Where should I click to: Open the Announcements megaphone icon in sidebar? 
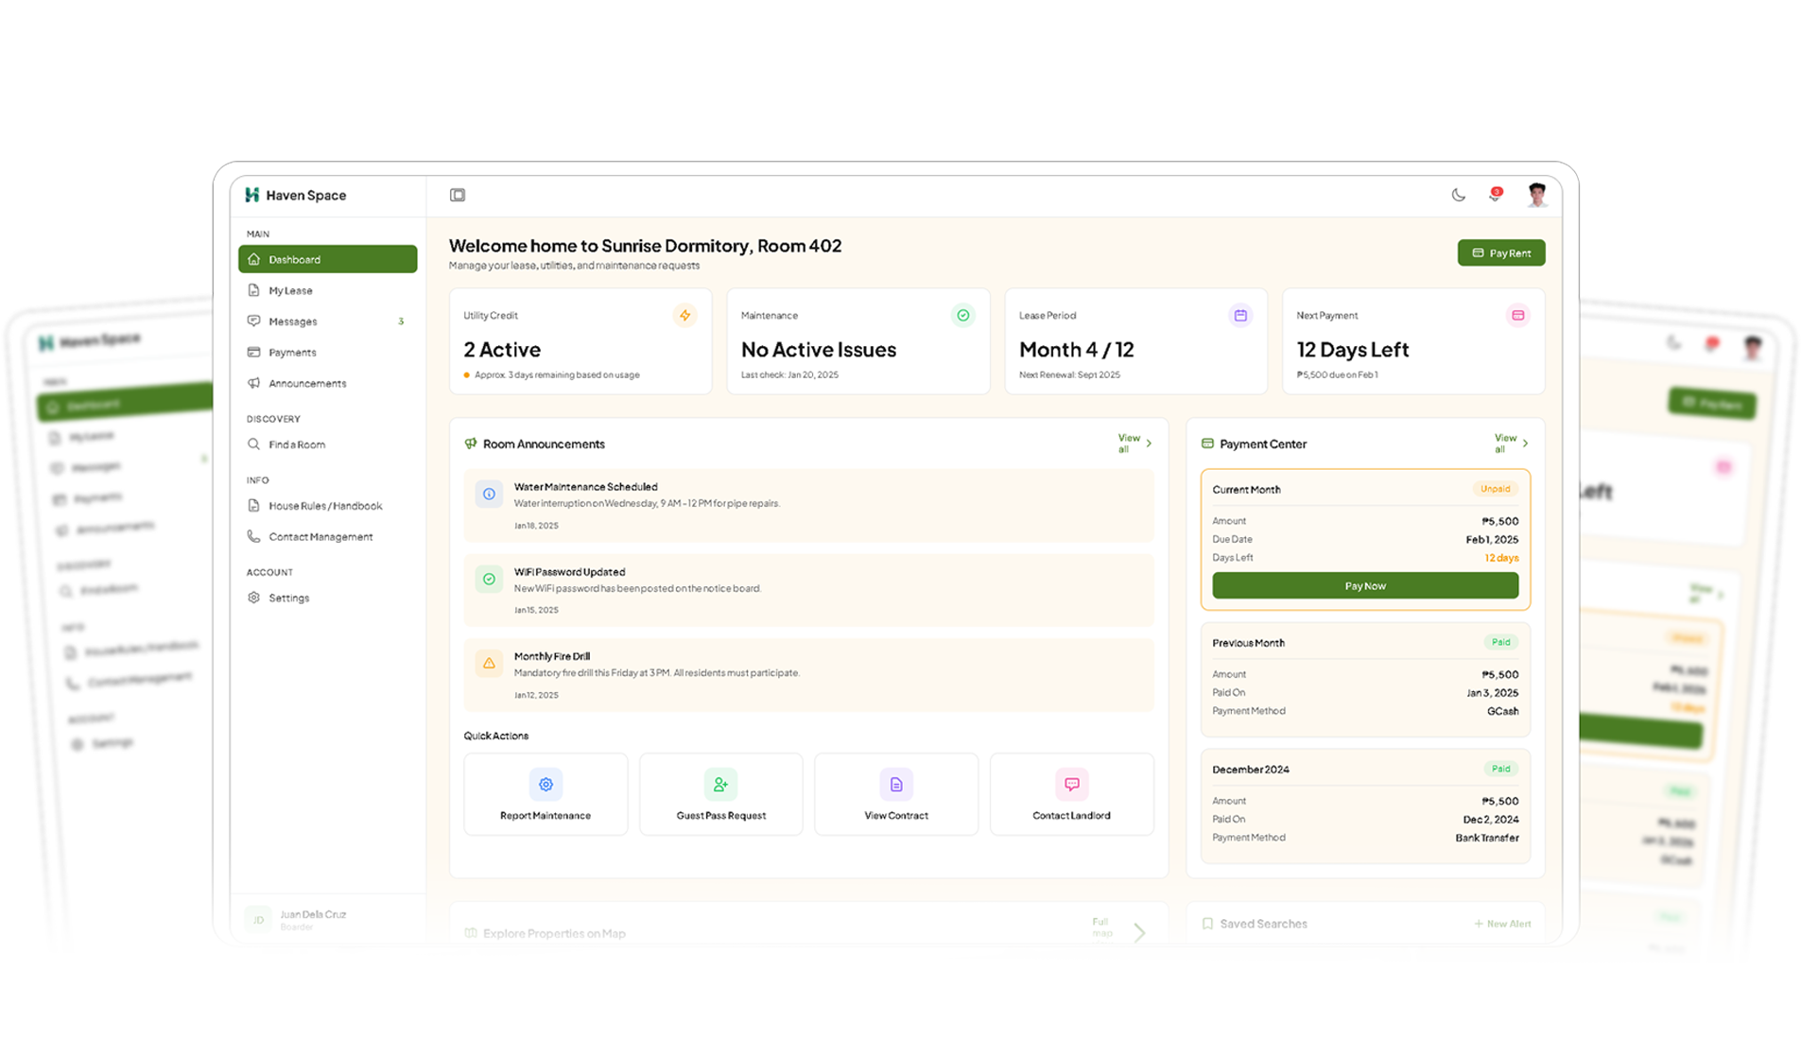(x=252, y=383)
